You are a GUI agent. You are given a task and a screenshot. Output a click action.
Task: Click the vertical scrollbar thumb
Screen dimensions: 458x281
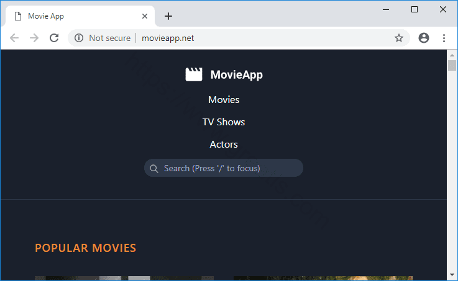pyautogui.click(x=452, y=65)
